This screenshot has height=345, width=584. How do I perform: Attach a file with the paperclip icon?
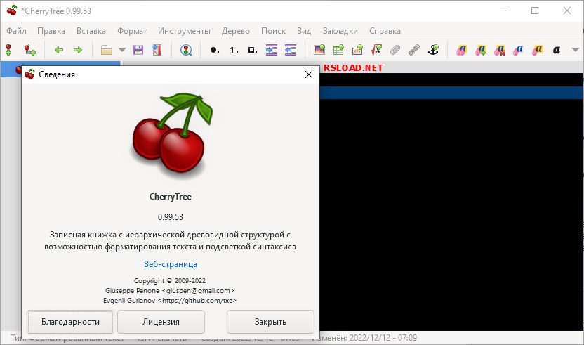pyautogui.click(x=395, y=50)
